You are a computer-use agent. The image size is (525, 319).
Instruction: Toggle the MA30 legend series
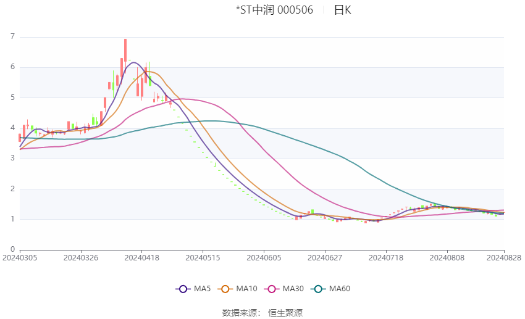284,289
